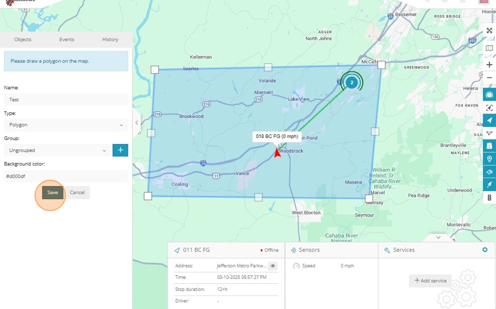Screen dimensions: 496x309
Task: Toggle the upward arrow tail icon
Action: click(489, 184)
